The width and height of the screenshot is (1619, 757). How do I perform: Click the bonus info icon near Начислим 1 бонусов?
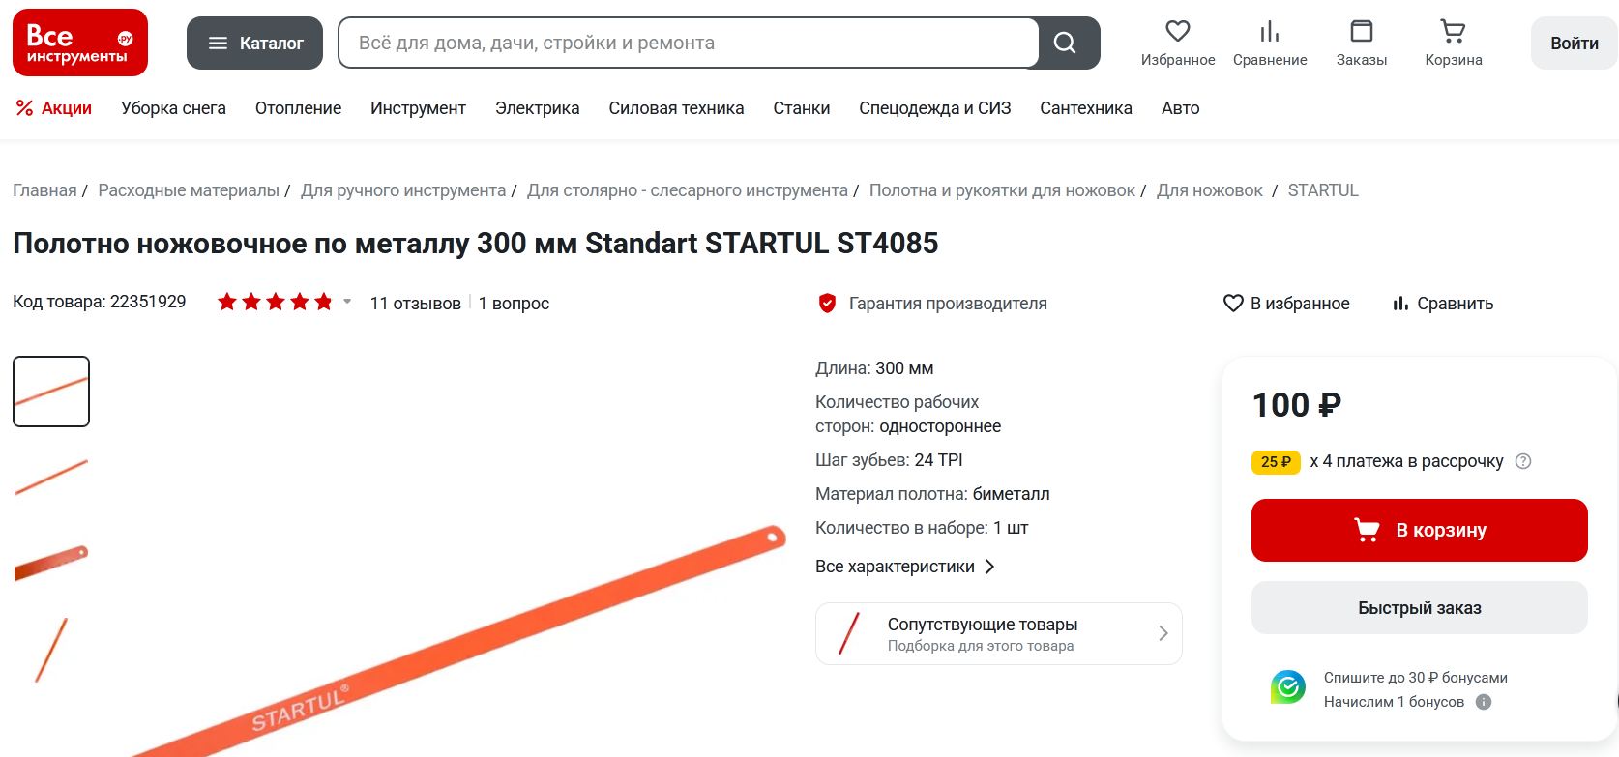tap(1484, 702)
